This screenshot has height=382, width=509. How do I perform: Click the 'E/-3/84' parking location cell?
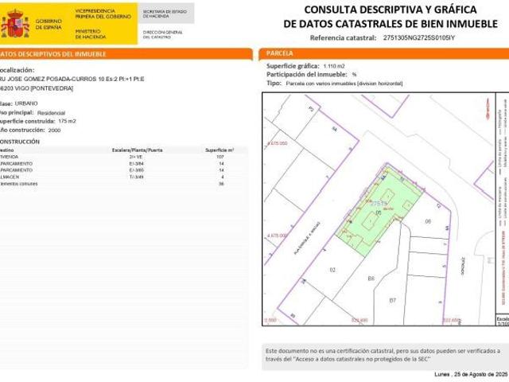click(x=136, y=164)
